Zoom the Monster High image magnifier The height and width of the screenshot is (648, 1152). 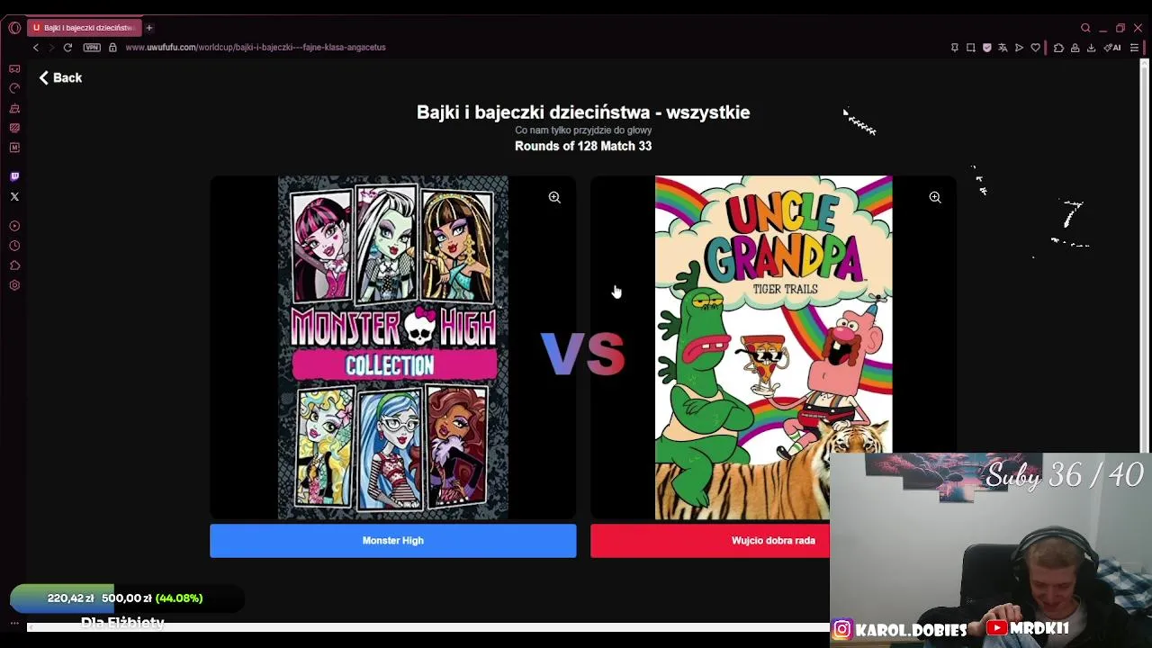554,197
